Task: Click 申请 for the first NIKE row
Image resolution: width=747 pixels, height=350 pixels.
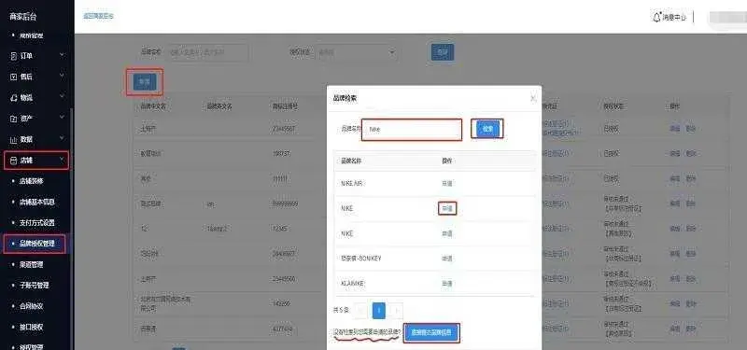Action: click(x=447, y=208)
